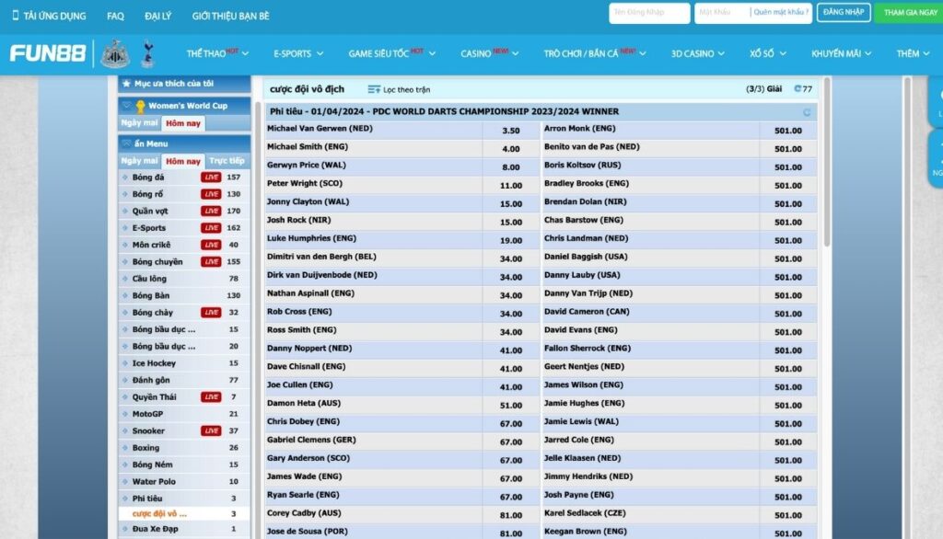Viewport: 943px width, 539px height.
Task: Select MotoGP in the sports list
Action: click(x=184, y=414)
